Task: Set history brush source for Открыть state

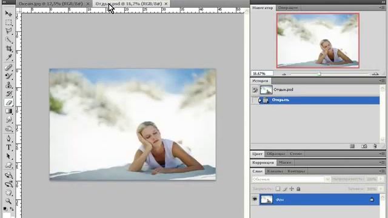Action: click(x=255, y=100)
